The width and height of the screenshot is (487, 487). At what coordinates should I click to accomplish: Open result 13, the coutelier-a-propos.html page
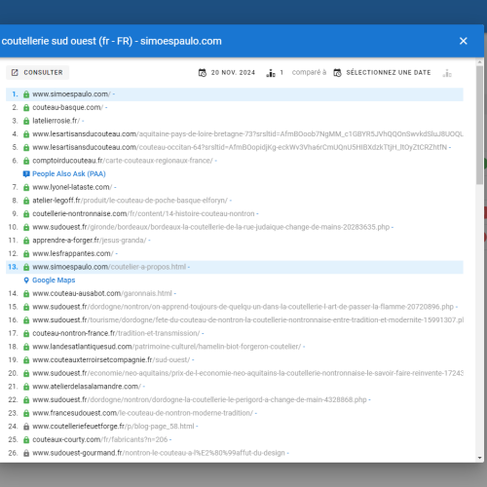click(x=109, y=267)
